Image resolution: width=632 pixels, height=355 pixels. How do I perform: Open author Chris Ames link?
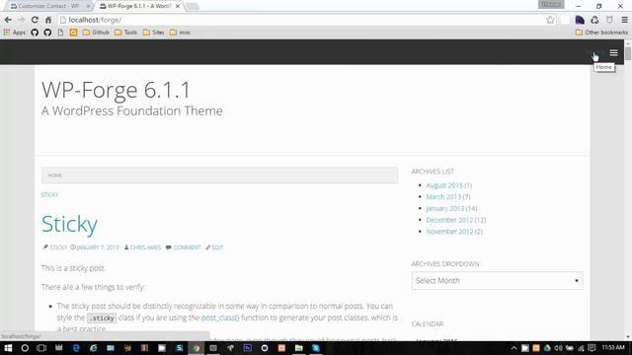[145, 248]
